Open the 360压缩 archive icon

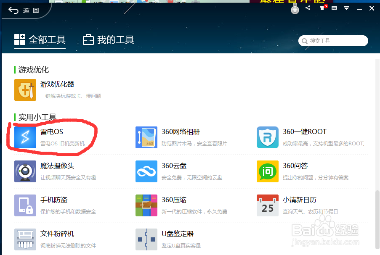(146, 205)
